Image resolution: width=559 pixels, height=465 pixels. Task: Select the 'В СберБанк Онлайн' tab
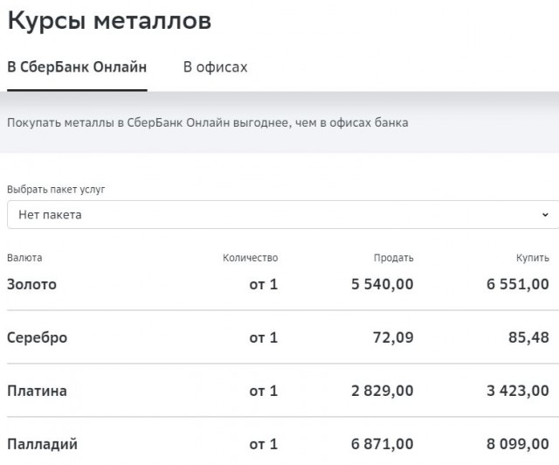77,67
